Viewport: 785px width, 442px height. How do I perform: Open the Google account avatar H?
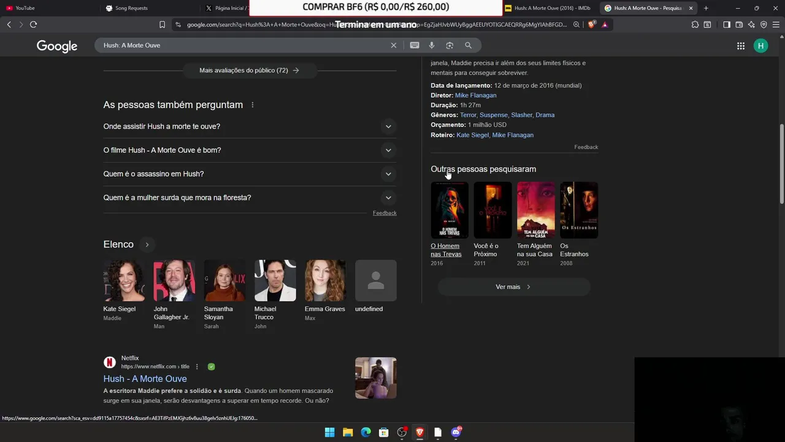[x=760, y=46]
